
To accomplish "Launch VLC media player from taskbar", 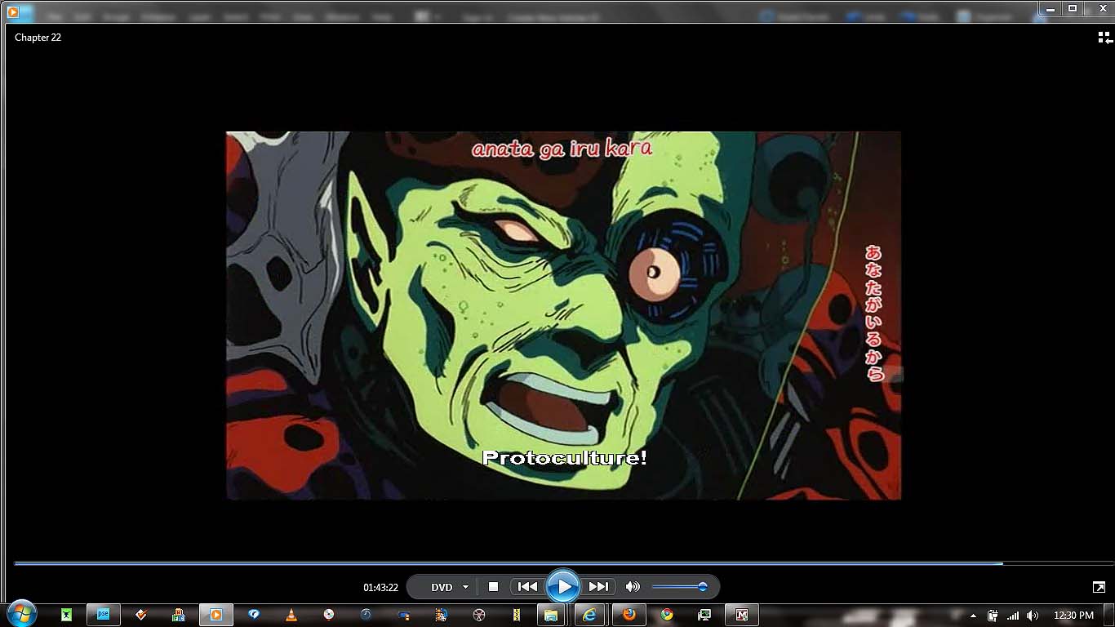I will 291,615.
